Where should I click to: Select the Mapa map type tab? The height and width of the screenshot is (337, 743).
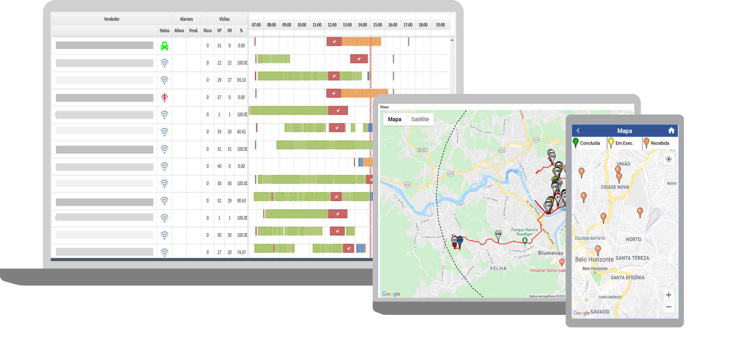pyautogui.click(x=394, y=119)
